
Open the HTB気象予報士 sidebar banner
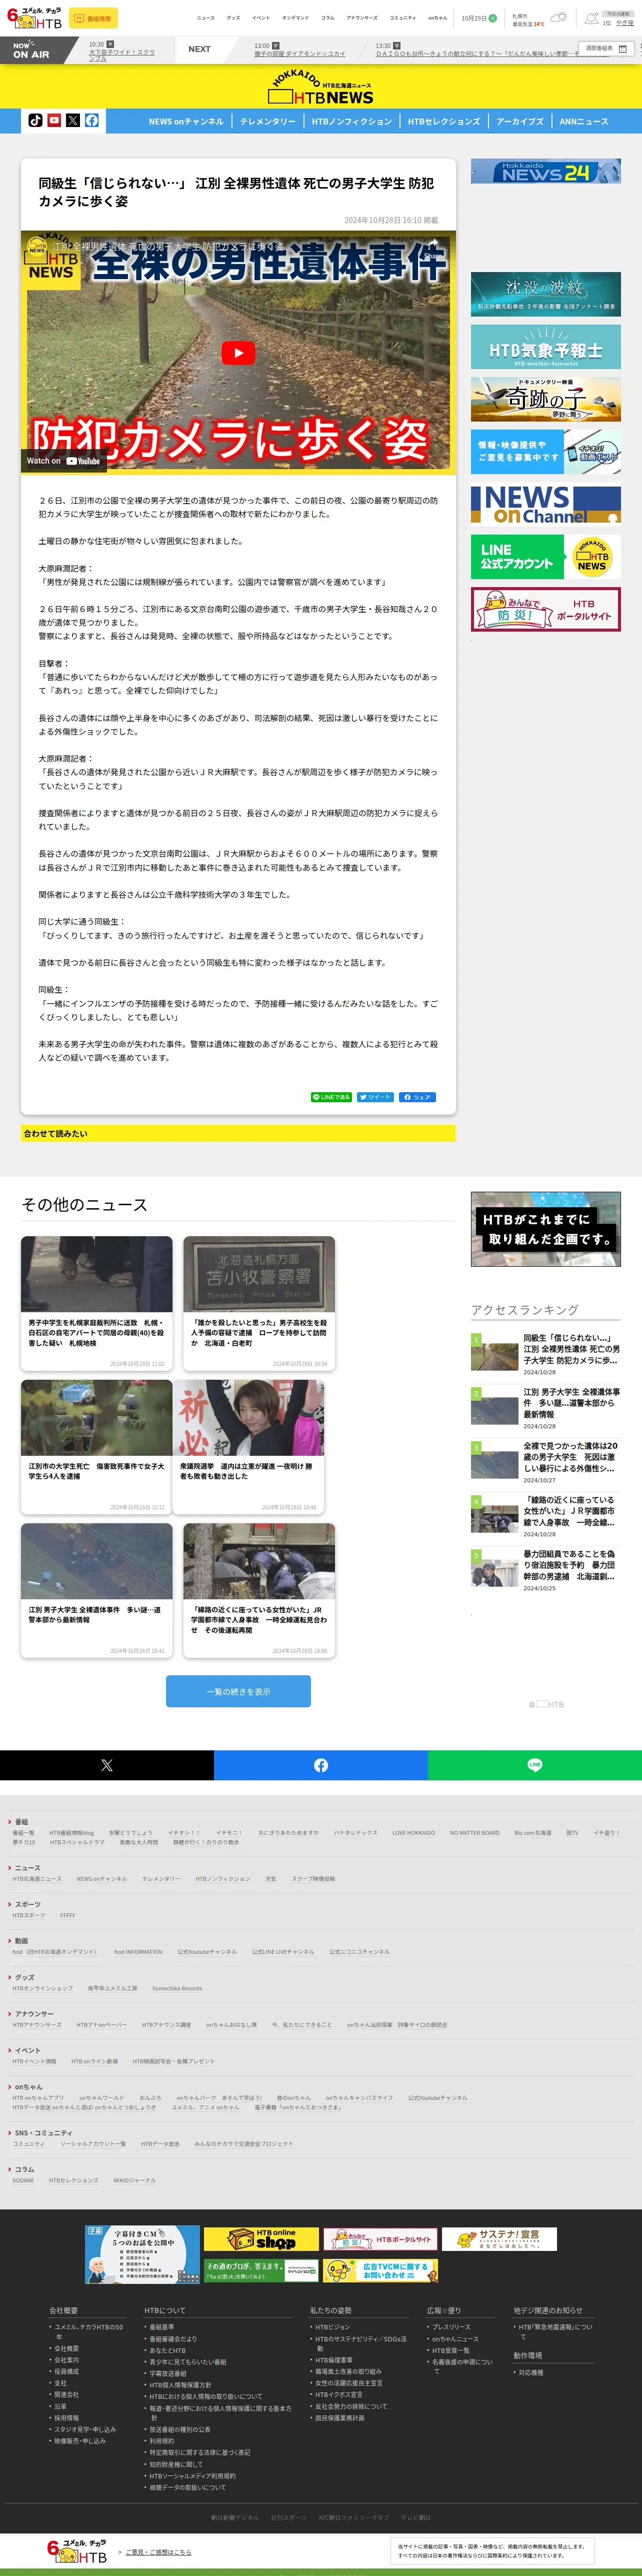coord(546,346)
